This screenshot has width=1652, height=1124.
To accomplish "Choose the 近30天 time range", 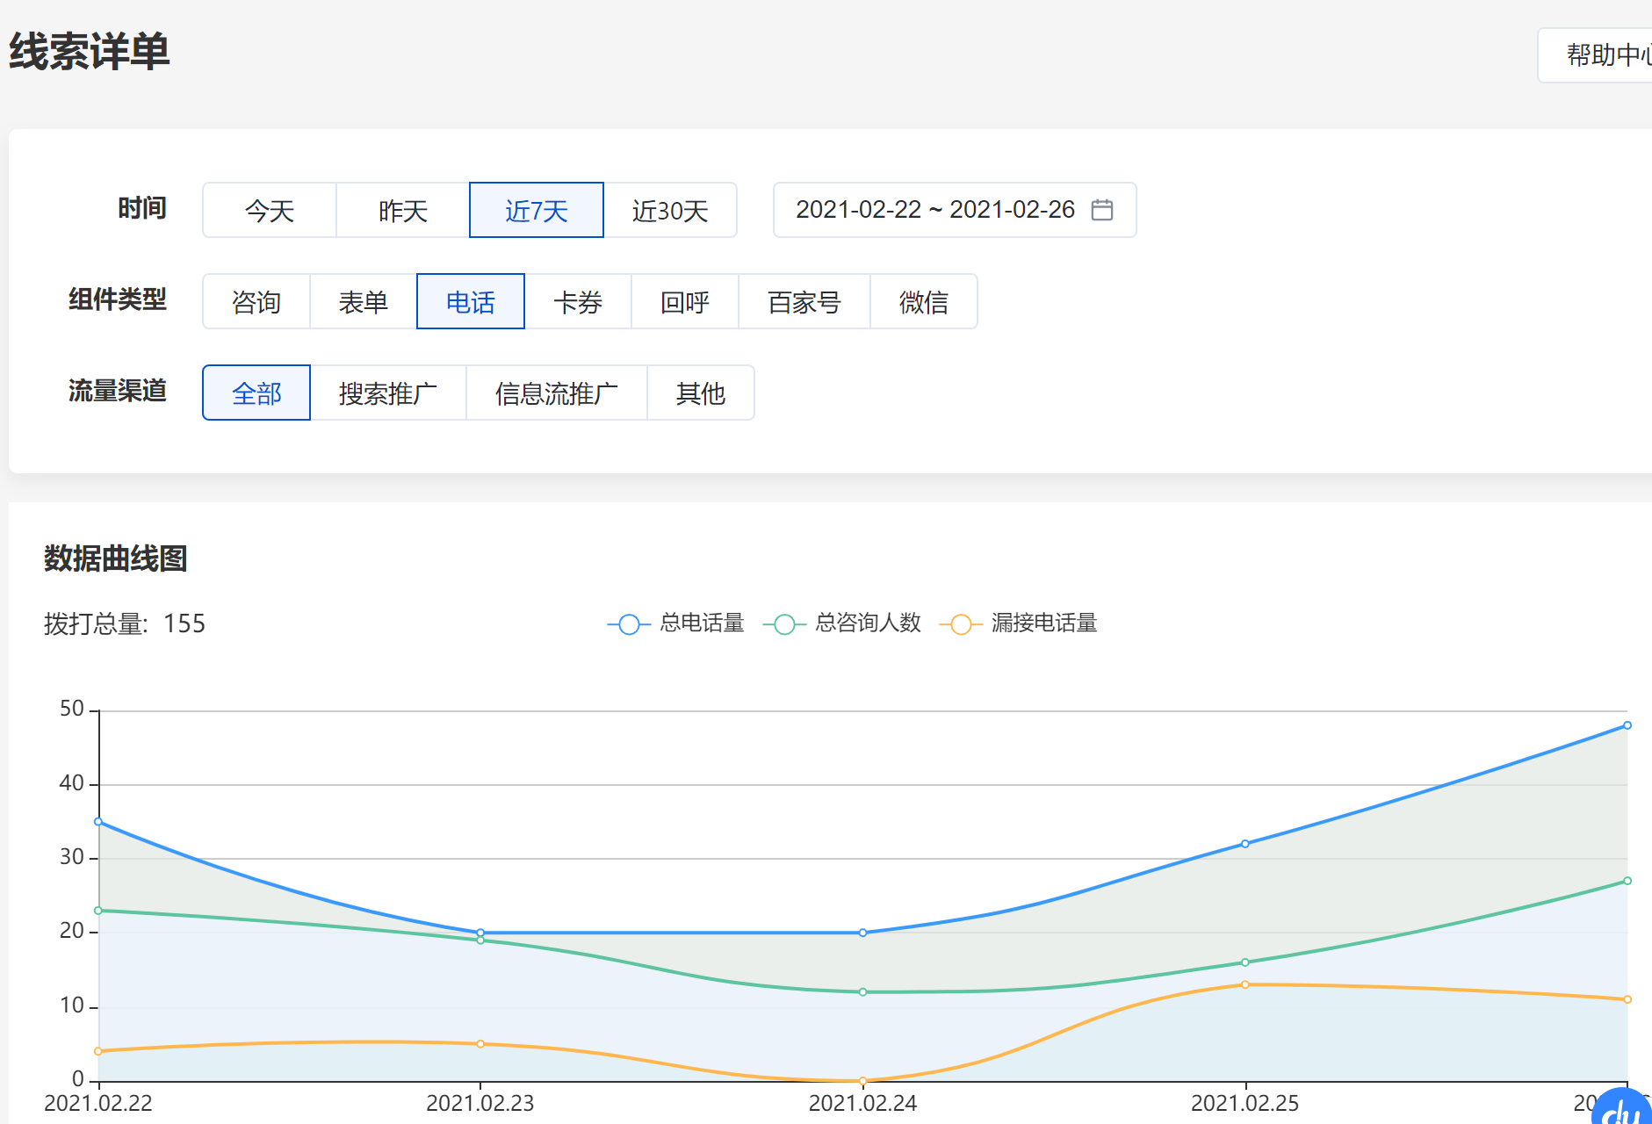I will point(670,210).
